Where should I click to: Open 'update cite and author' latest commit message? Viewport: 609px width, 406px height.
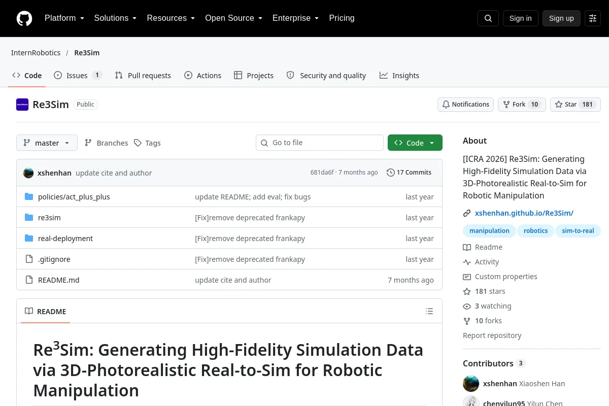coord(114,173)
